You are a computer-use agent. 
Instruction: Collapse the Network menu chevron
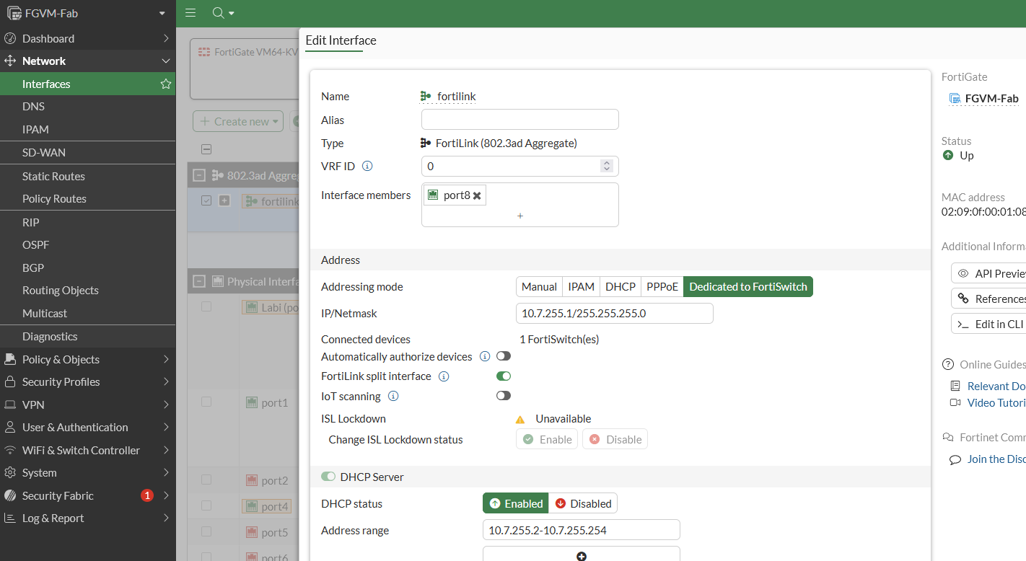point(166,61)
